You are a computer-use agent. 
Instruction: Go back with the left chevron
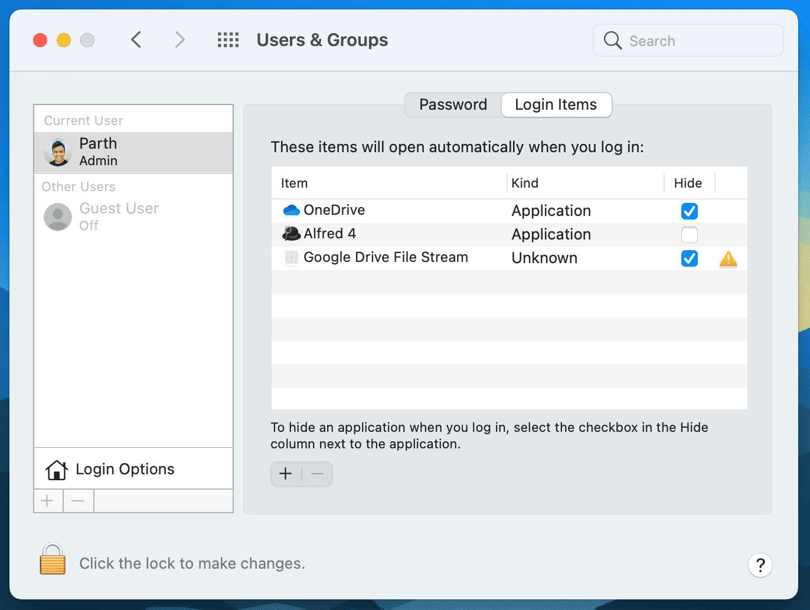[x=136, y=40]
